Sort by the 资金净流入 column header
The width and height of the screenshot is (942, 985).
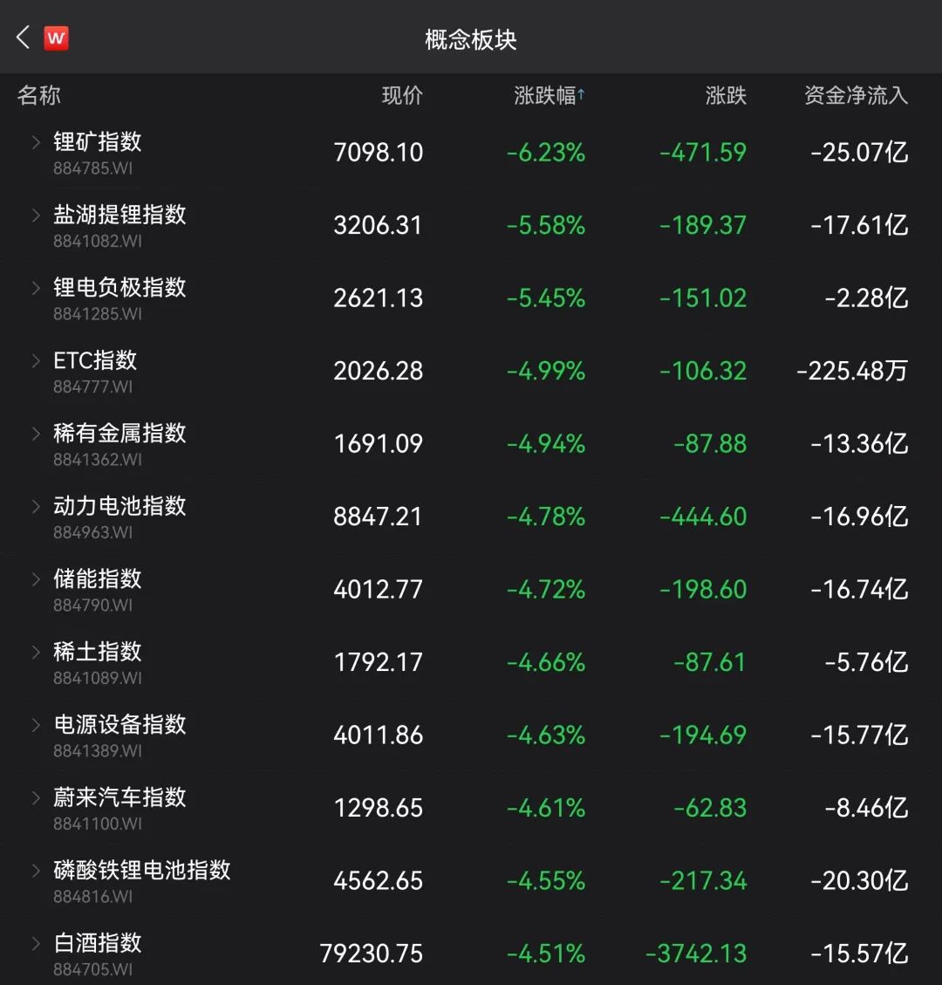pyautogui.click(x=857, y=95)
